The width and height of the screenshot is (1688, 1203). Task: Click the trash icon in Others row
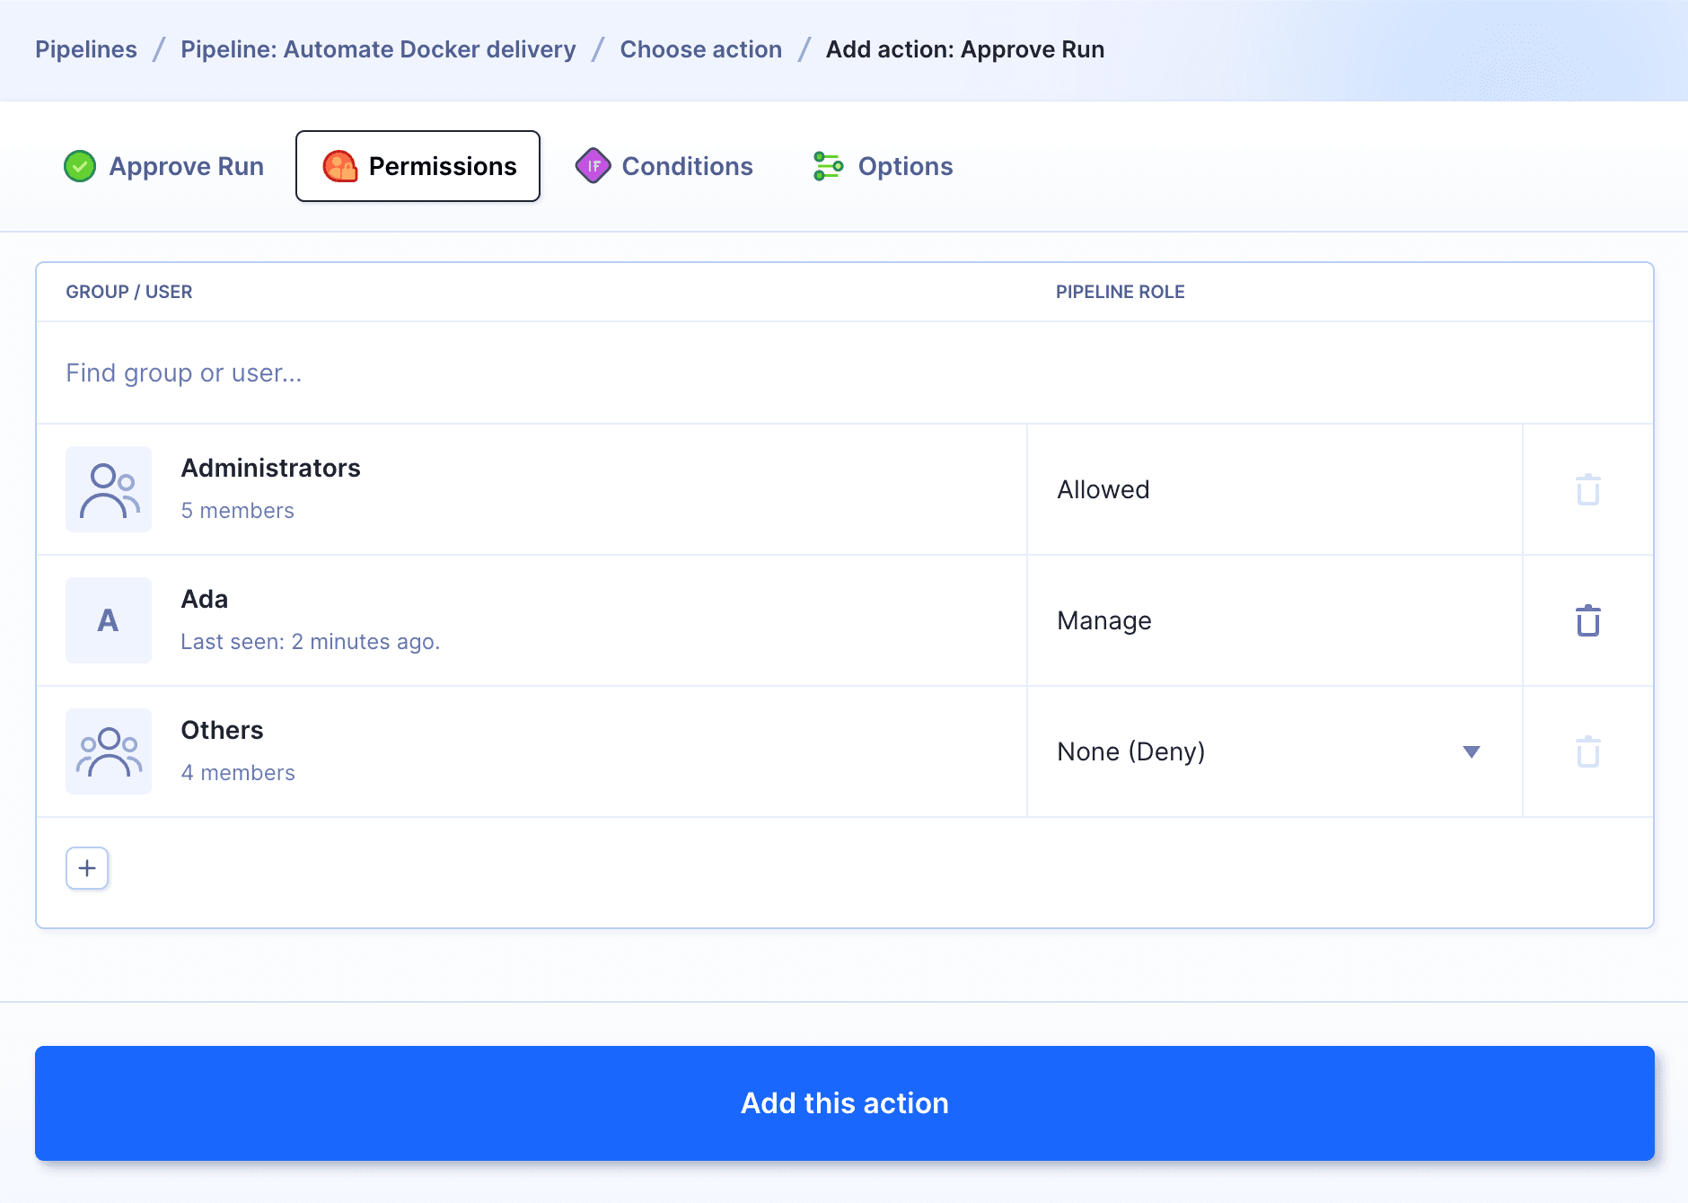[1587, 751]
